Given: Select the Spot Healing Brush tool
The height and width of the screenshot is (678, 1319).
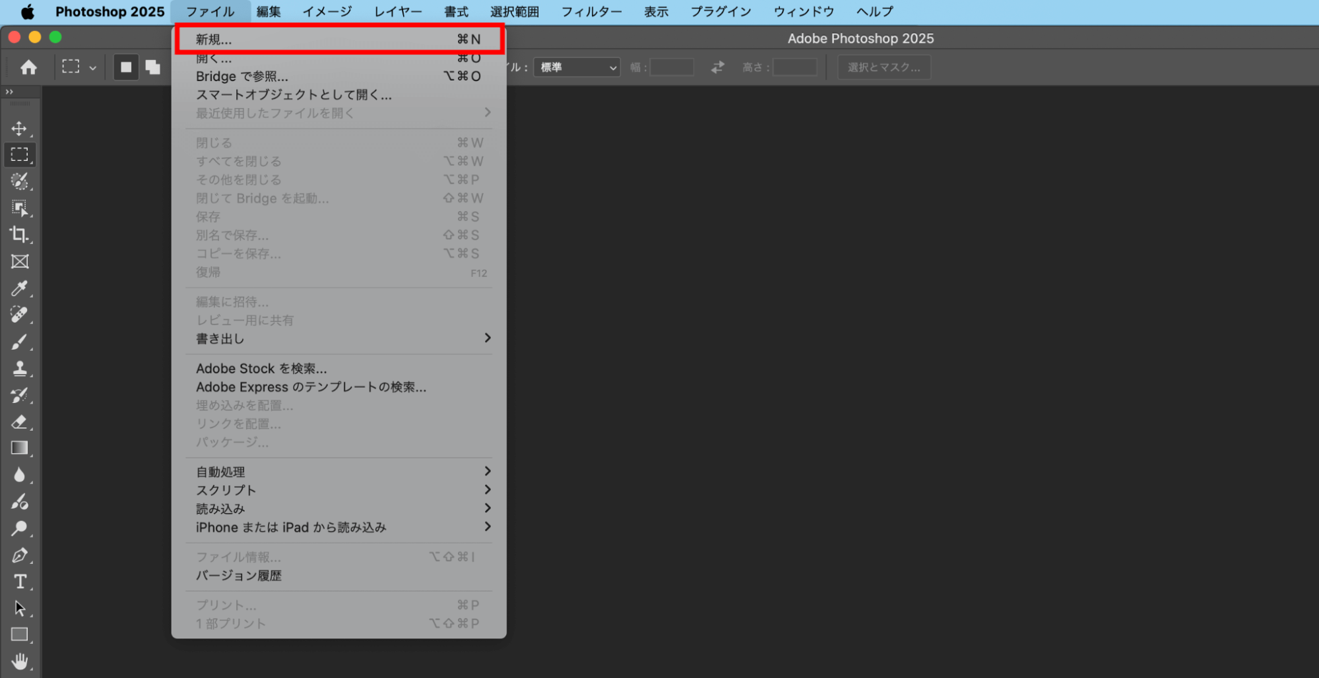Looking at the screenshot, I should [x=19, y=315].
